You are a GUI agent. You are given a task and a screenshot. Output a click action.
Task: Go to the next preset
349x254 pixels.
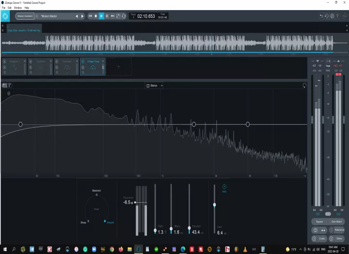82,16
